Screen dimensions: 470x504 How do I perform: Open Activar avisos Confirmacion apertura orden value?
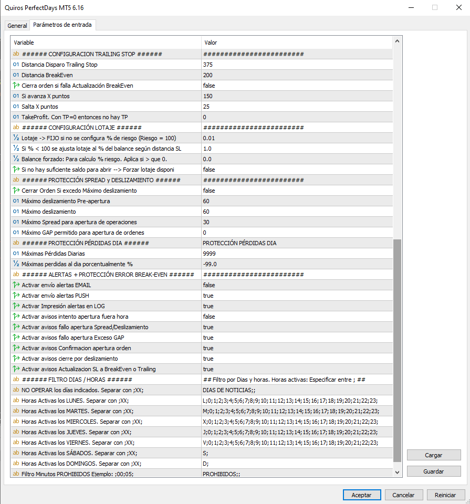(x=296, y=348)
